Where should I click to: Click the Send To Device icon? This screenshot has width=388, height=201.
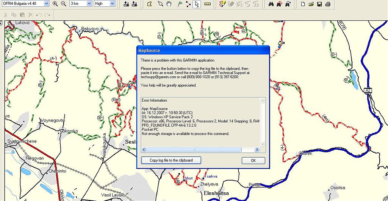126,4
